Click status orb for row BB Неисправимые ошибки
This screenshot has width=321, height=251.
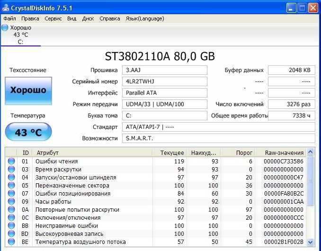tap(11, 225)
